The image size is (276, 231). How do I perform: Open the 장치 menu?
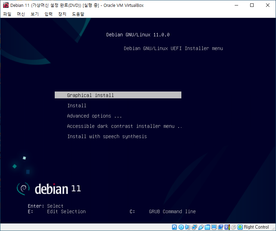point(62,14)
